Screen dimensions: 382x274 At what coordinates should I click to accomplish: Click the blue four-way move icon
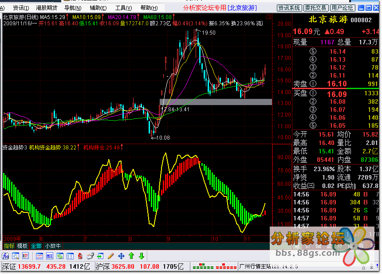pos(121,256)
